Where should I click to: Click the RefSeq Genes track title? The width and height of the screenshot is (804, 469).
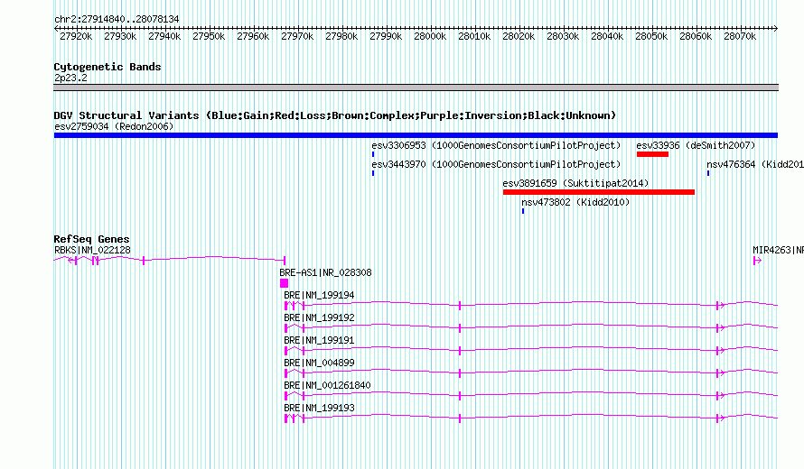coord(91,239)
